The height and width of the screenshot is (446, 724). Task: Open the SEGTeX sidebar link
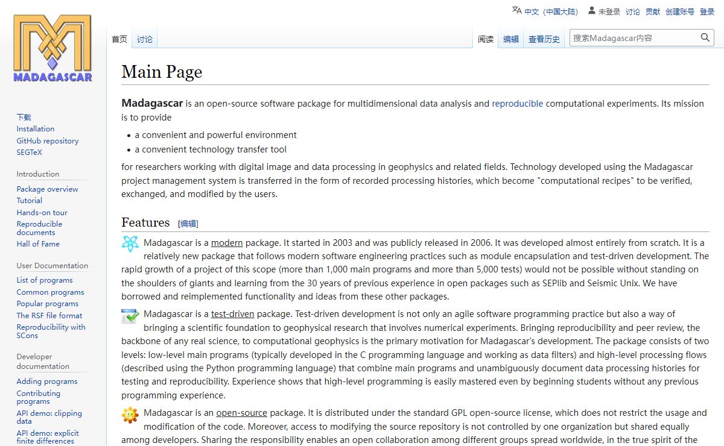pyautogui.click(x=30, y=152)
